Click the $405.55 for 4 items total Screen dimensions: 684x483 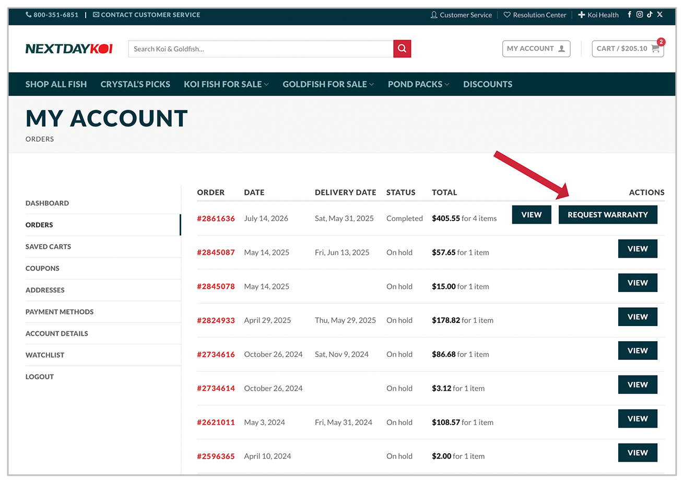tap(464, 219)
